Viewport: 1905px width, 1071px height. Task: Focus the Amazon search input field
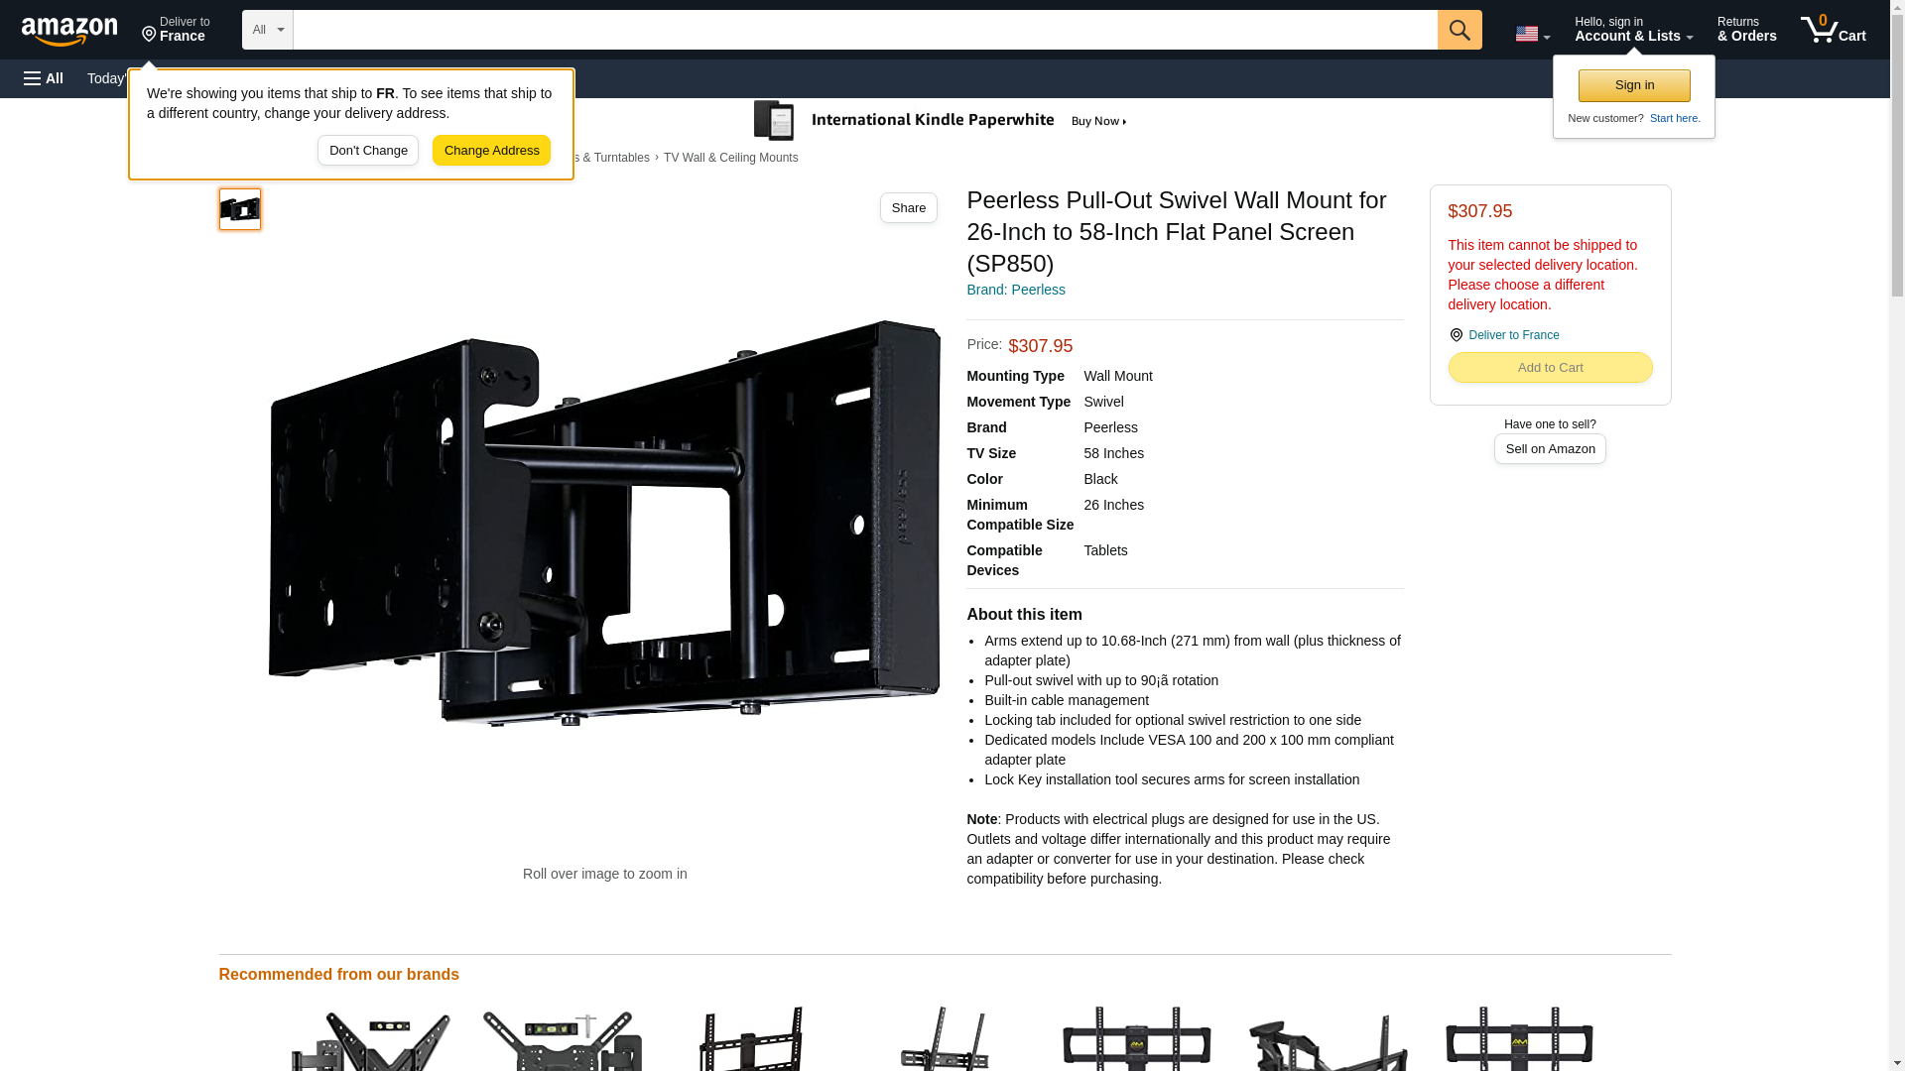pyautogui.click(x=865, y=30)
